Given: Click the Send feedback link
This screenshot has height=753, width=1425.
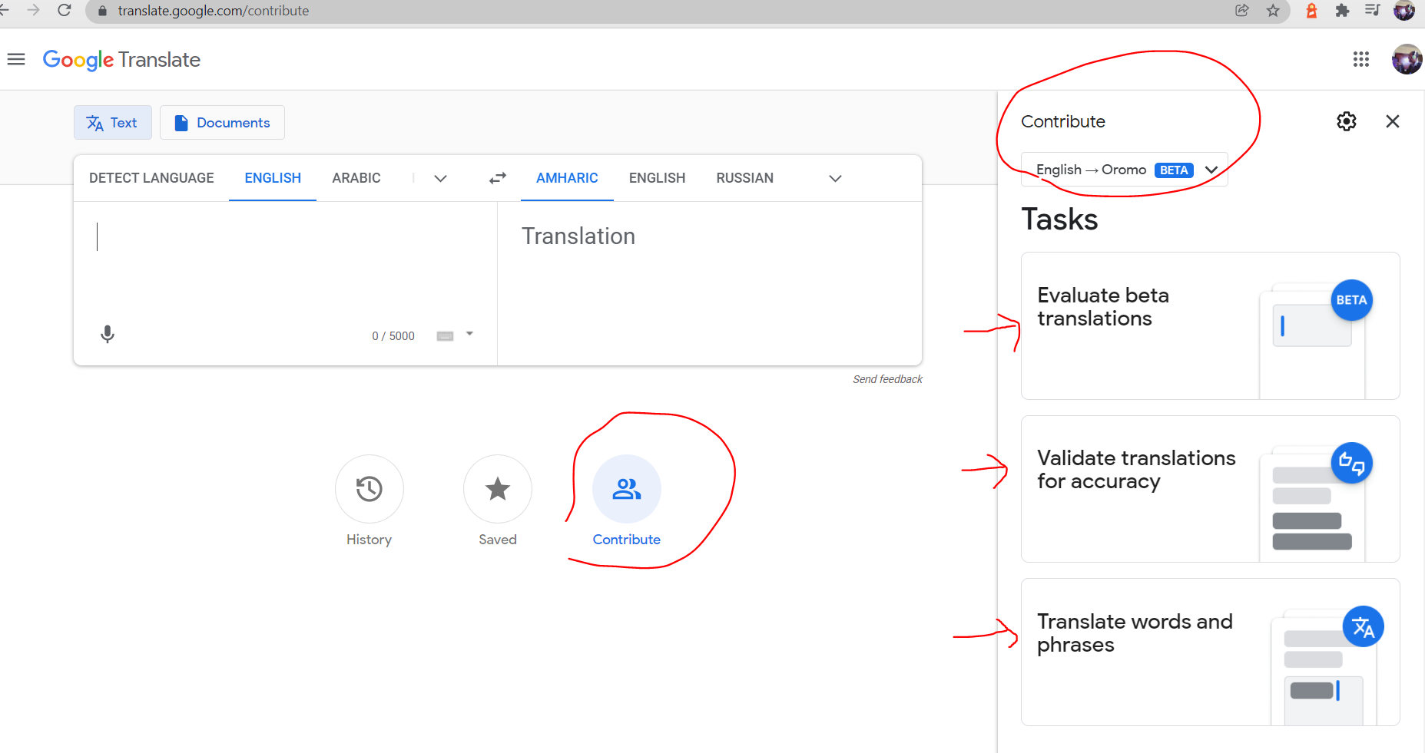Looking at the screenshot, I should (886, 379).
